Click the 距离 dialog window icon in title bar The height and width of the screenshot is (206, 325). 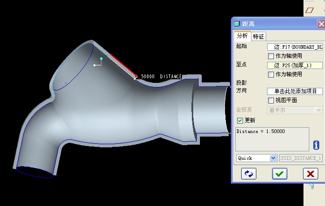point(237,24)
